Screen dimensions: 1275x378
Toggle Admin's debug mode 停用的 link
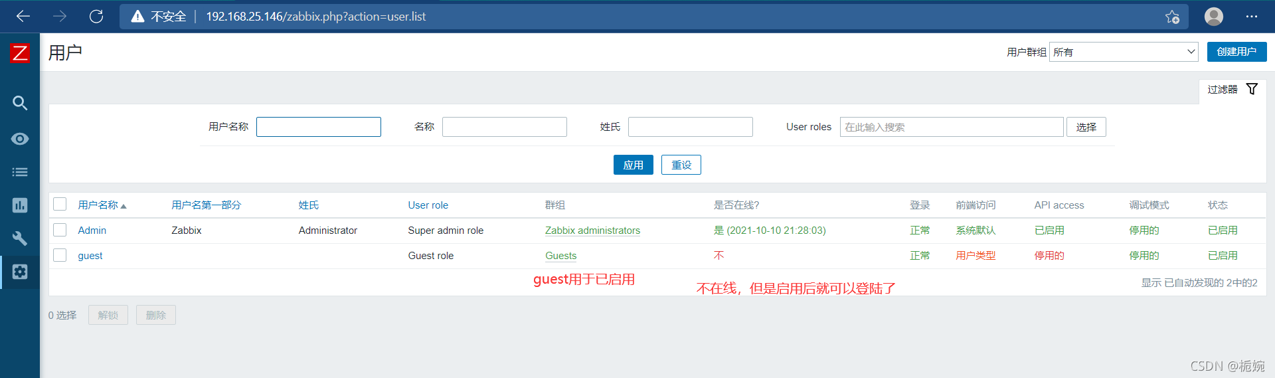1144,231
